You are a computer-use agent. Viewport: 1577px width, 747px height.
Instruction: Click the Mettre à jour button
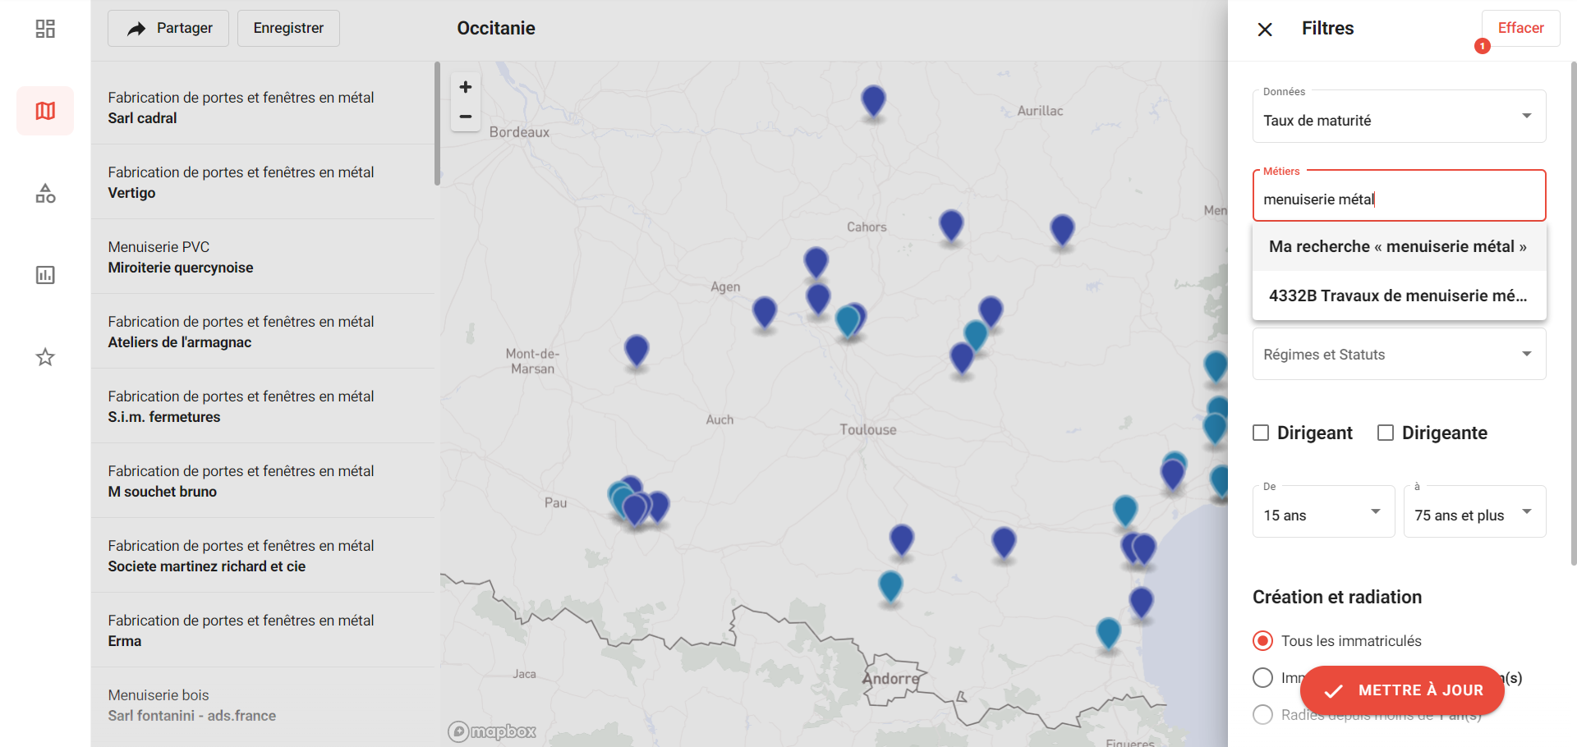click(x=1402, y=690)
